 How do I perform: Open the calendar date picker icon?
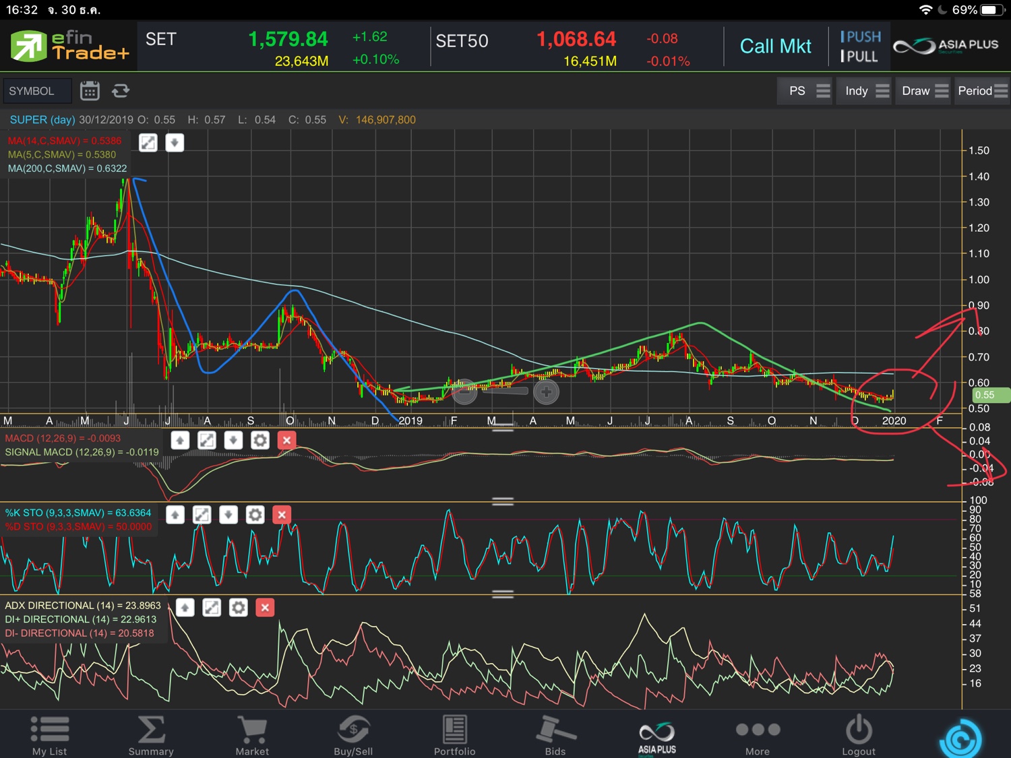point(90,91)
